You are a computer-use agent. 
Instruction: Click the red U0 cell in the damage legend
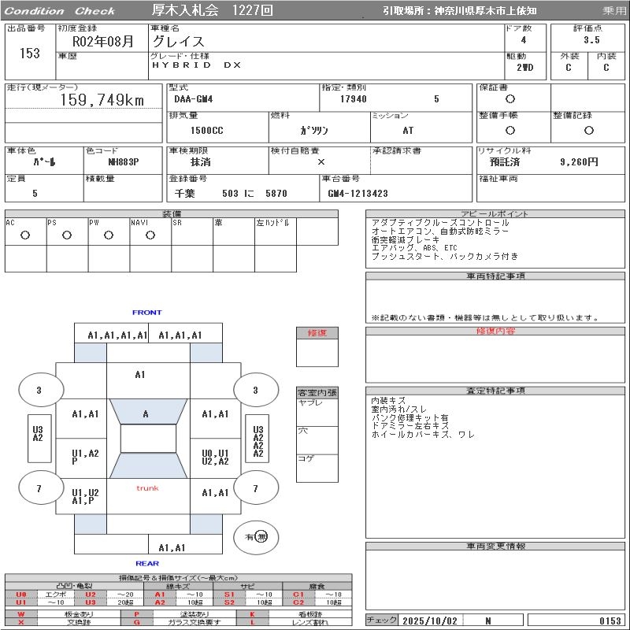[x=20, y=595]
